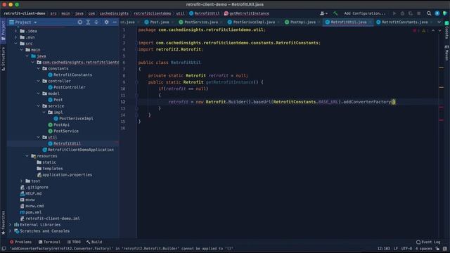Open the Problems tool window

pos(20,242)
